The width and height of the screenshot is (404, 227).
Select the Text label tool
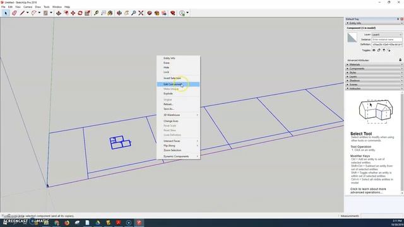104,13
